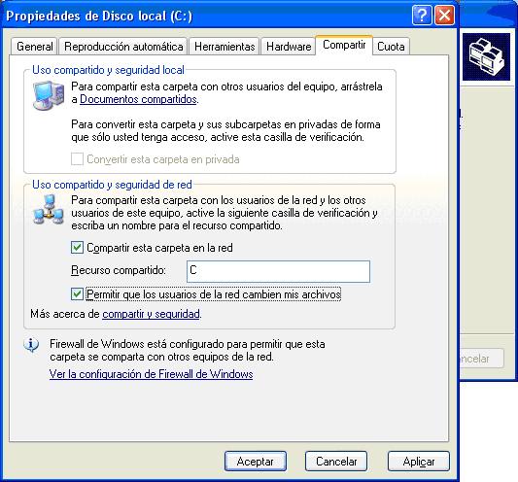The width and height of the screenshot is (518, 482).
Task: Click the local sharing computer icon
Action: tap(49, 95)
